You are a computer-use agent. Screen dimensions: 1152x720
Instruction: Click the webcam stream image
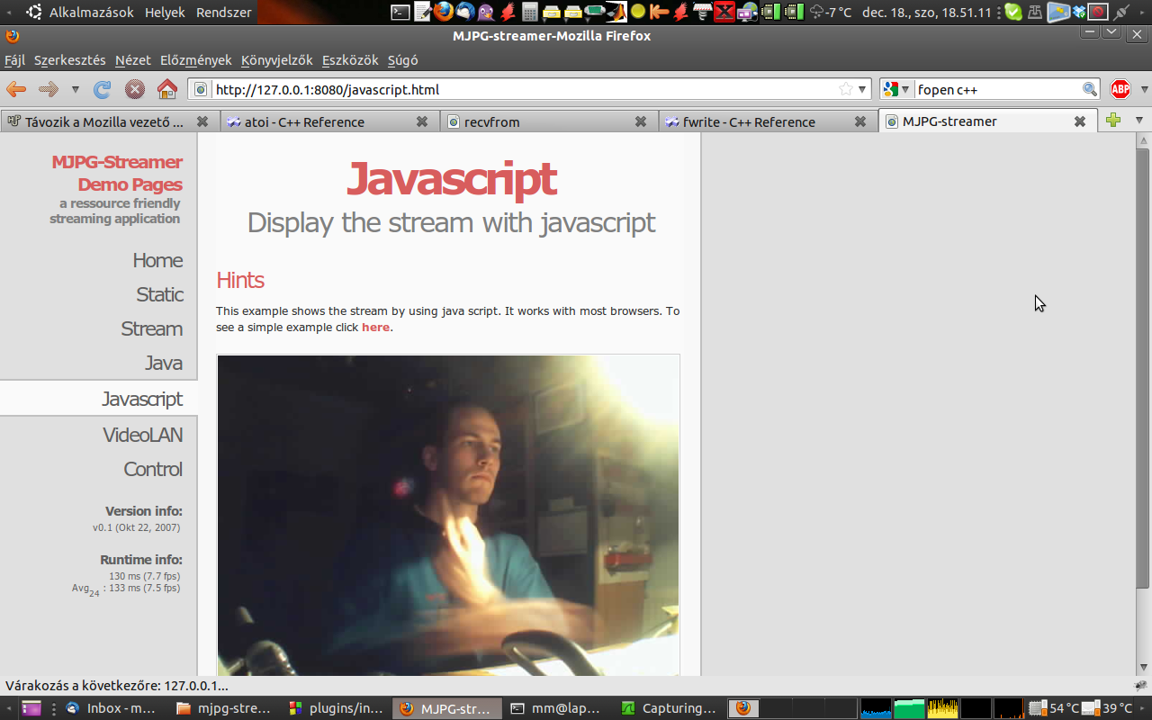448,515
